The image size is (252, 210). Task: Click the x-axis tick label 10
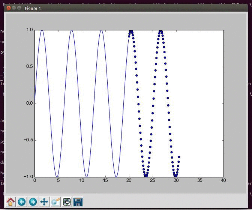click(82, 180)
